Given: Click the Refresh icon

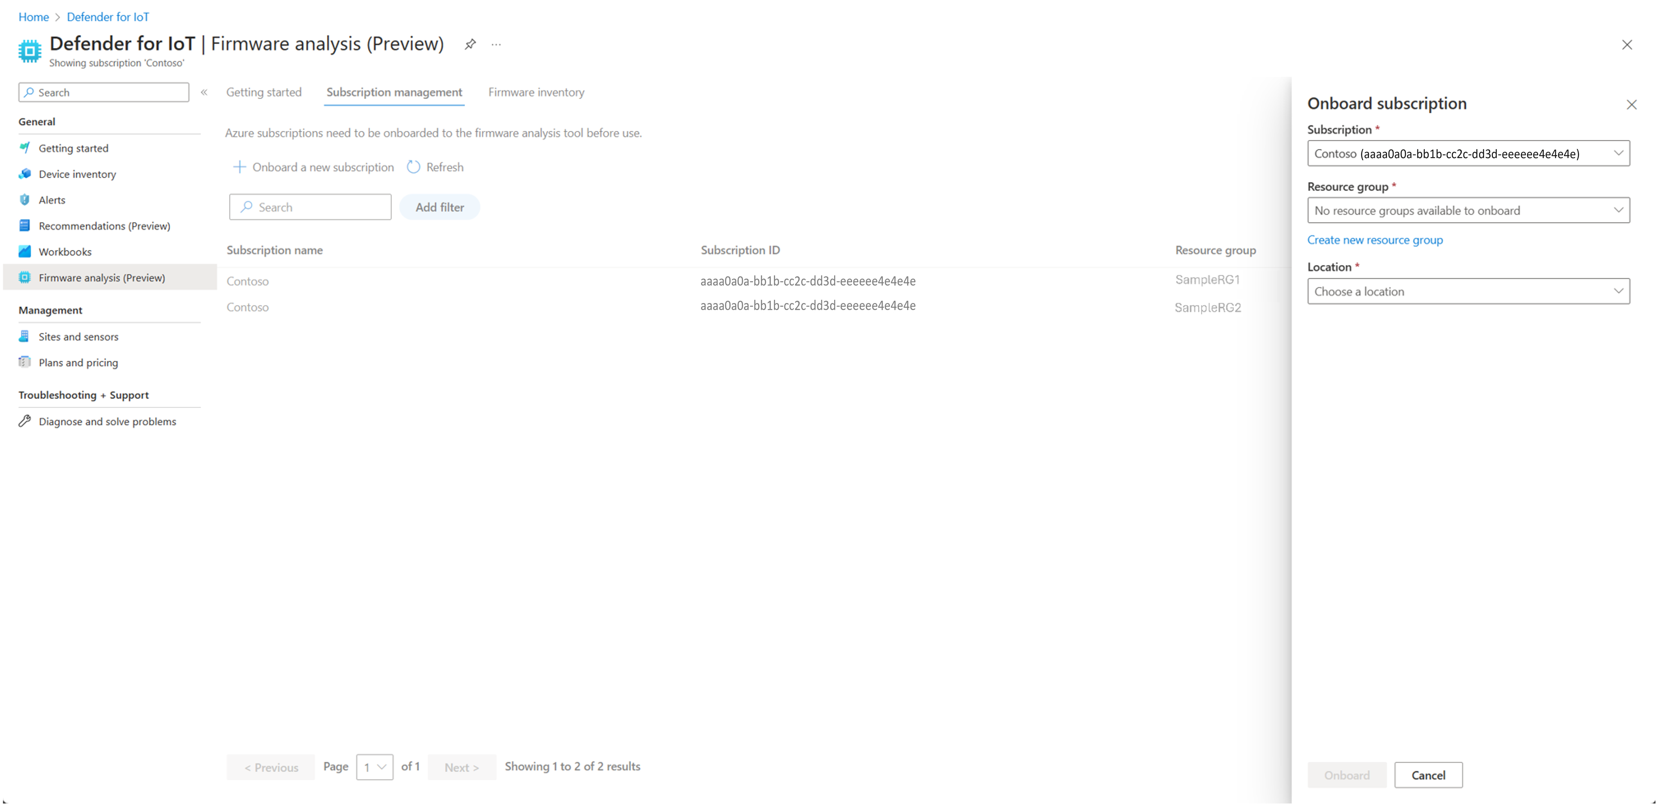Looking at the screenshot, I should (413, 167).
